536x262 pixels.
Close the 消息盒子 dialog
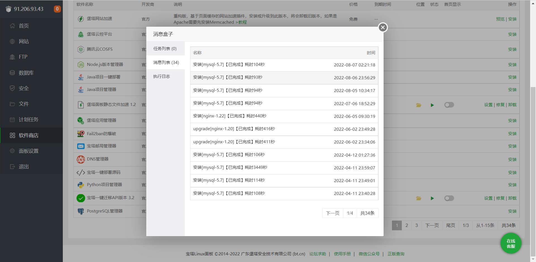pyautogui.click(x=383, y=27)
